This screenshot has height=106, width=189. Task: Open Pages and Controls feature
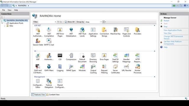[126, 32]
